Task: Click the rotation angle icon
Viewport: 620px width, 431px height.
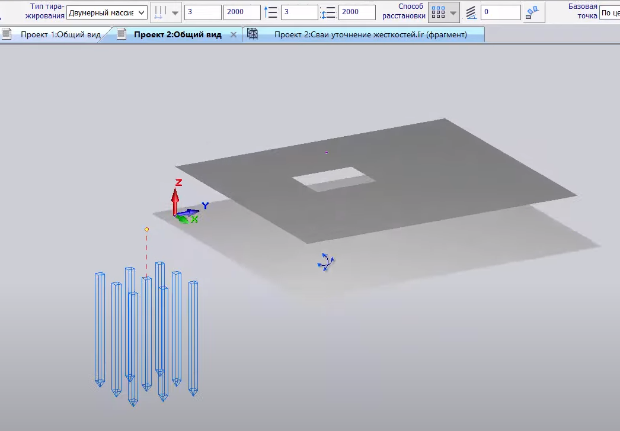Action: pyautogui.click(x=471, y=12)
